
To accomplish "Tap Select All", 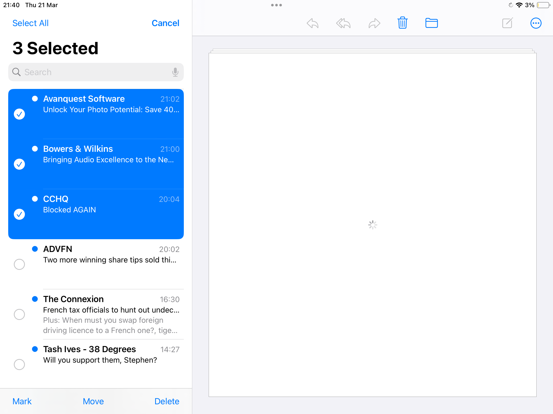I will (30, 23).
